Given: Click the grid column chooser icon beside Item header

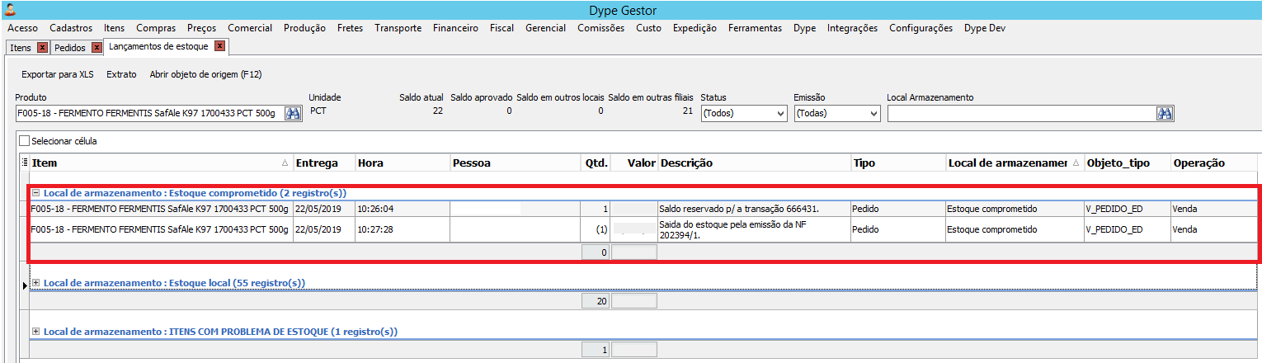Looking at the screenshot, I should pyautogui.click(x=24, y=163).
